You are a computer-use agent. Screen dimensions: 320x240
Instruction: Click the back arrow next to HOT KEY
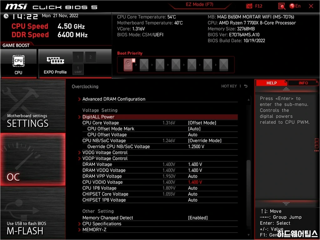point(246,86)
